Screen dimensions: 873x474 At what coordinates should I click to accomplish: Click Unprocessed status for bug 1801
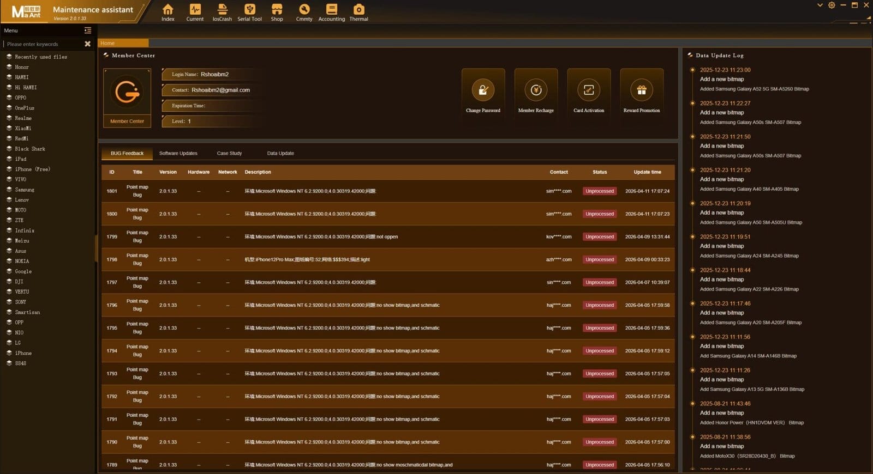coord(600,191)
